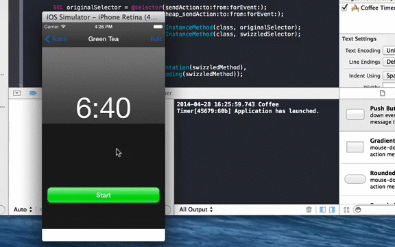This screenshot has height=247, width=395.
Task: Click the hide debug area toggle icon
Action: 17,93
